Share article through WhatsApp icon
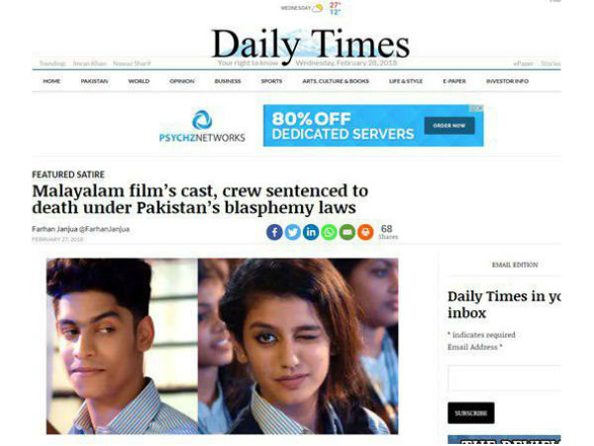Viewport: 594px width, 446px height. pos(329,232)
